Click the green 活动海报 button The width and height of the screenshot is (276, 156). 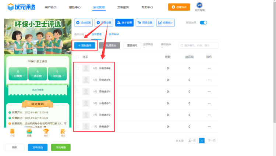(61, 147)
